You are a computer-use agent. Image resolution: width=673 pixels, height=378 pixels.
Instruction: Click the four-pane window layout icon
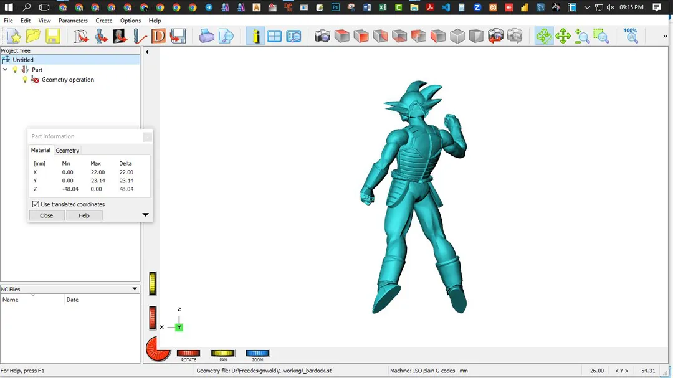(274, 37)
